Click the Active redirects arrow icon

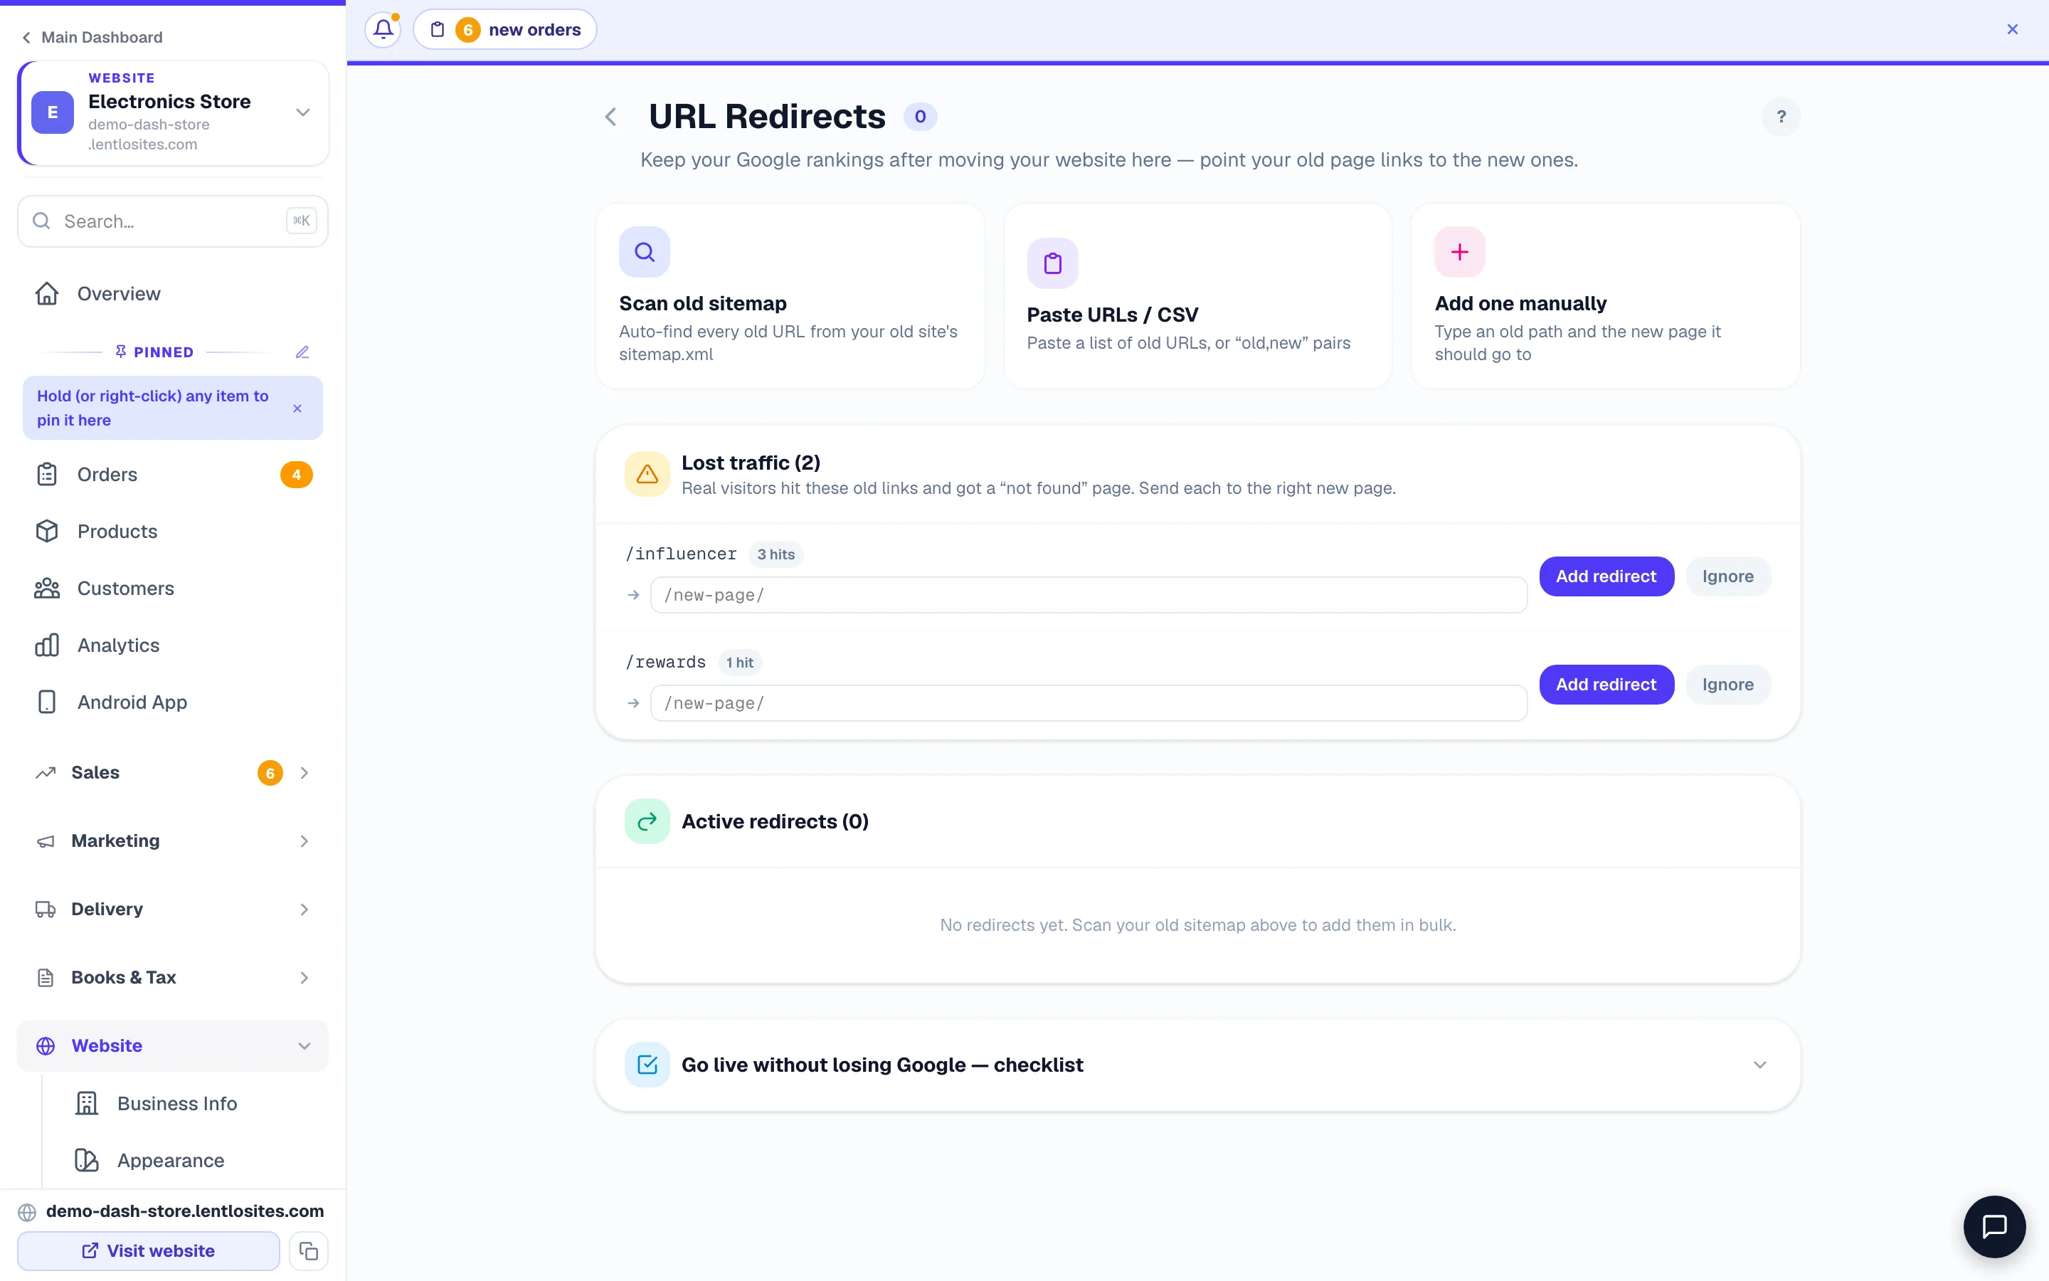[647, 821]
